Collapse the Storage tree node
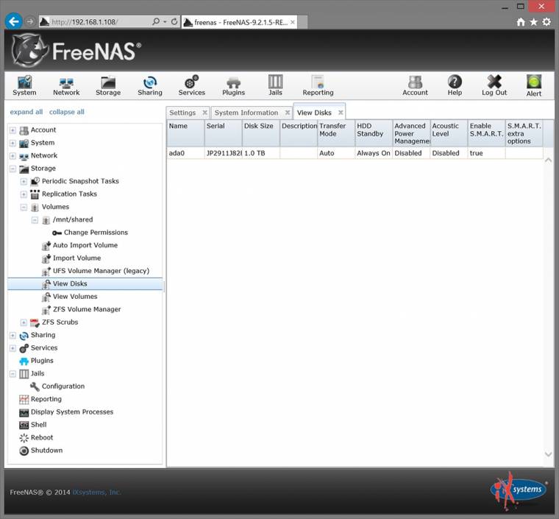This screenshot has width=559, height=519. (13, 169)
